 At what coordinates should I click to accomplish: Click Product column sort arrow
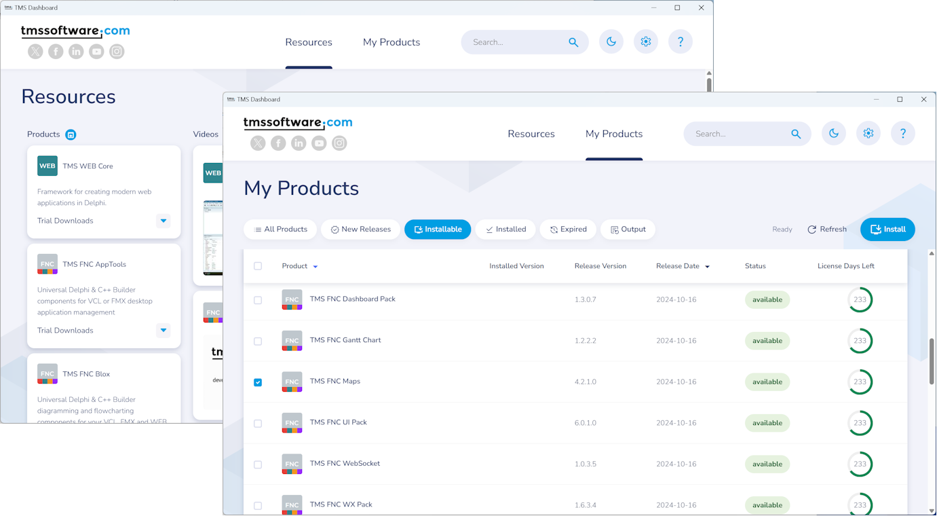pyautogui.click(x=315, y=267)
